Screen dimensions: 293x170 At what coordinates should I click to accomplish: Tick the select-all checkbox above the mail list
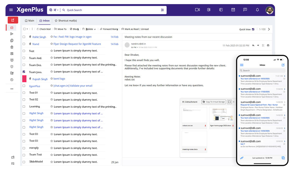point(24,29)
